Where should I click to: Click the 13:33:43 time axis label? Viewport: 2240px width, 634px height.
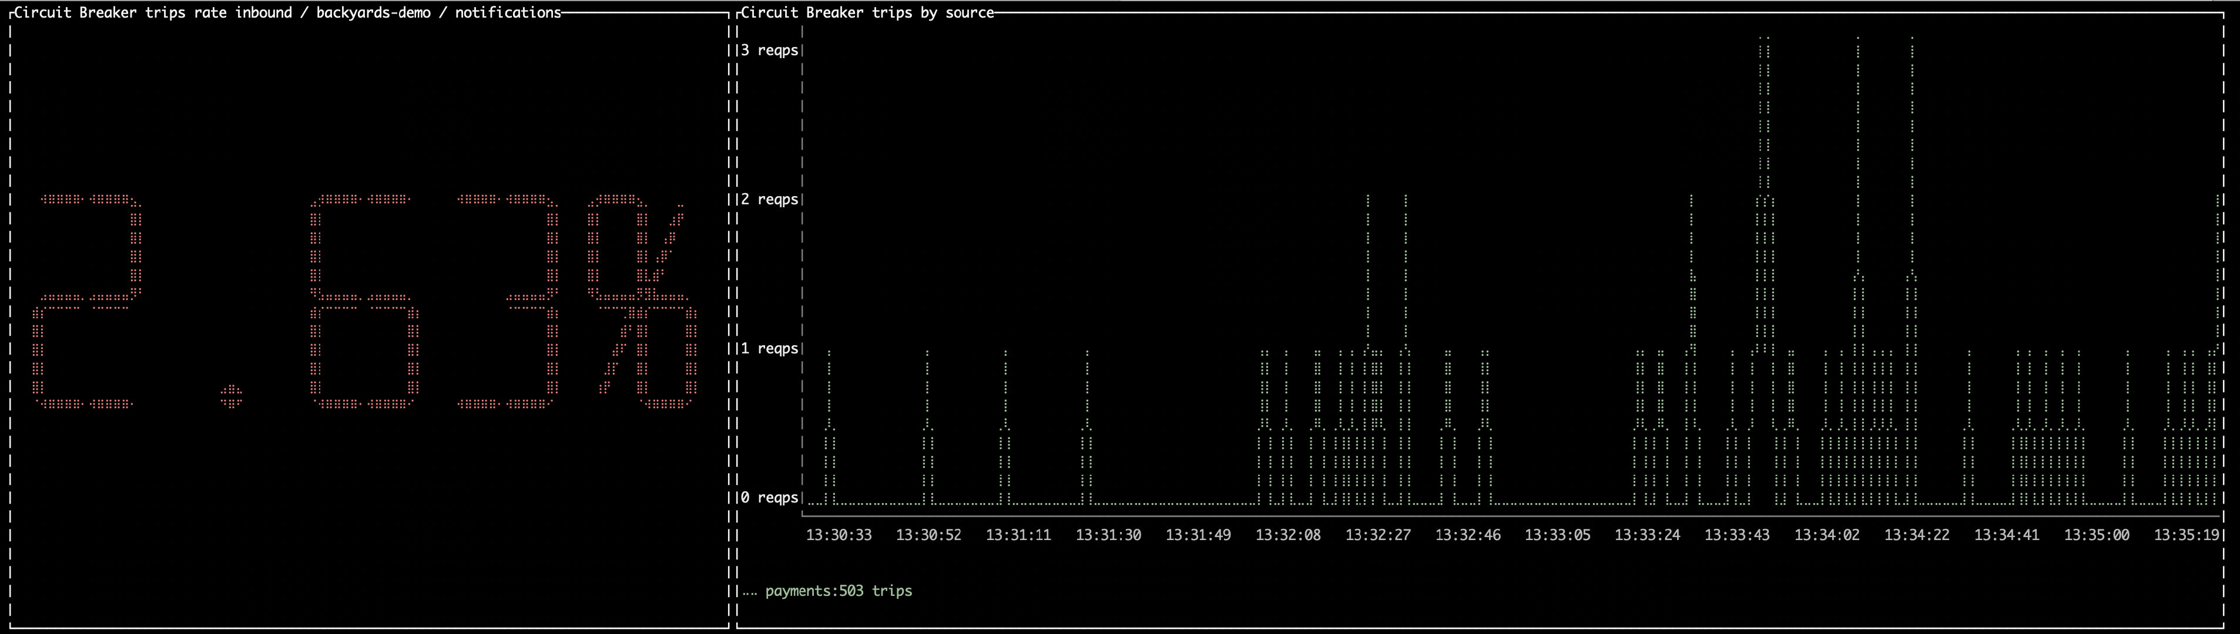(1738, 535)
